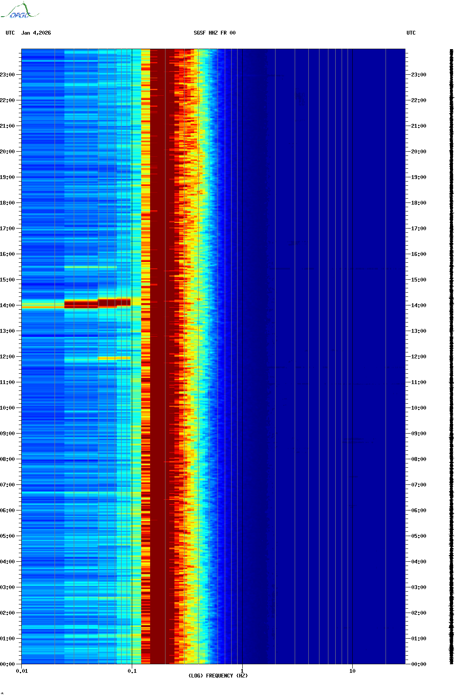
Task: Click the 0.1 frequency axis label
Action: 132,671
